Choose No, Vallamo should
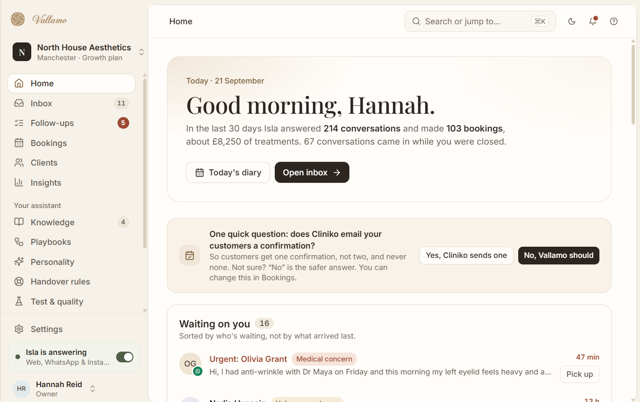640x402 pixels. 559,256
